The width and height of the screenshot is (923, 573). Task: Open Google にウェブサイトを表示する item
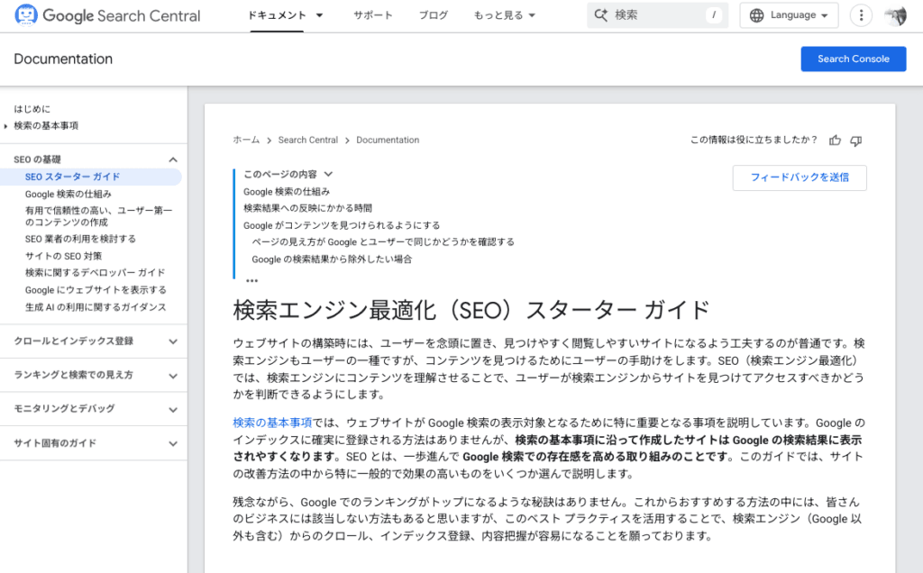(96, 289)
